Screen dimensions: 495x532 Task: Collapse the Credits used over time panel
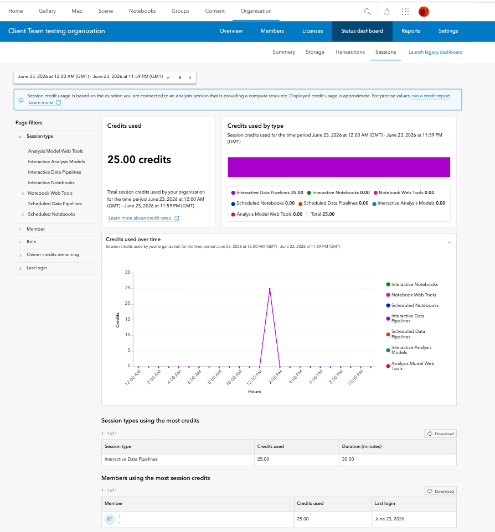click(449, 243)
